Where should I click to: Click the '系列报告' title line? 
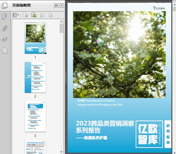click(x=88, y=130)
